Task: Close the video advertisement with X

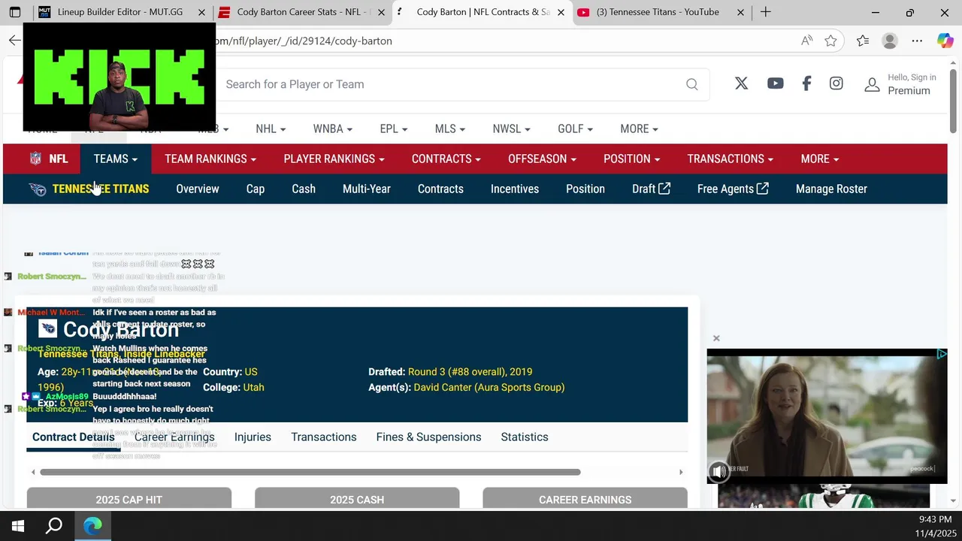Action: pyautogui.click(x=716, y=338)
